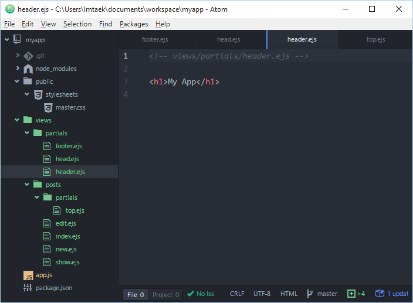Click the No Issues linter status text
Image resolution: width=413 pixels, height=303 pixels.
205,294
